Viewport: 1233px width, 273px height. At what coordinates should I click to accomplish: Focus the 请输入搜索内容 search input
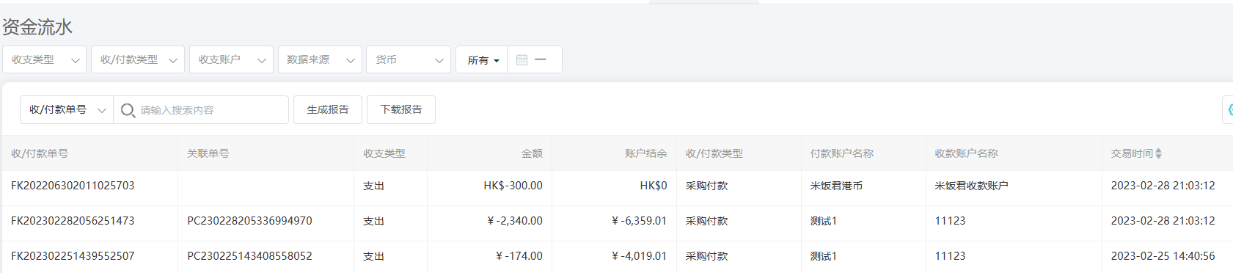[x=211, y=110]
